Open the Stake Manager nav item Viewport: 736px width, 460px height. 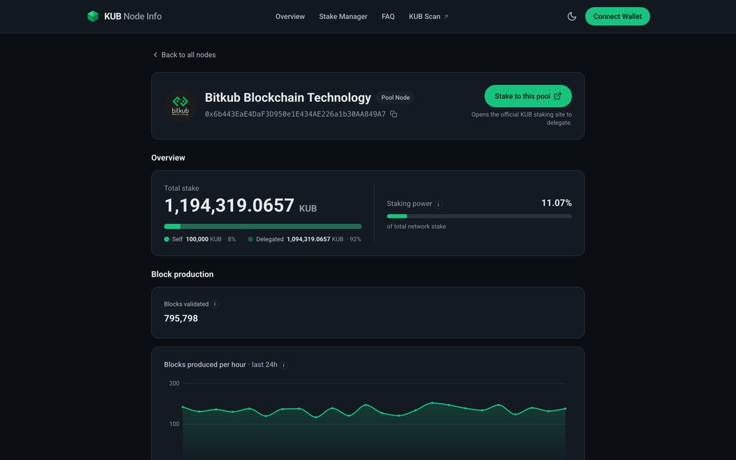pos(343,17)
